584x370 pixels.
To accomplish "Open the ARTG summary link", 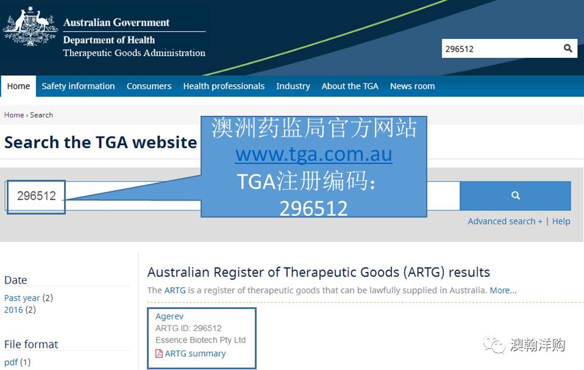I will click(195, 354).
